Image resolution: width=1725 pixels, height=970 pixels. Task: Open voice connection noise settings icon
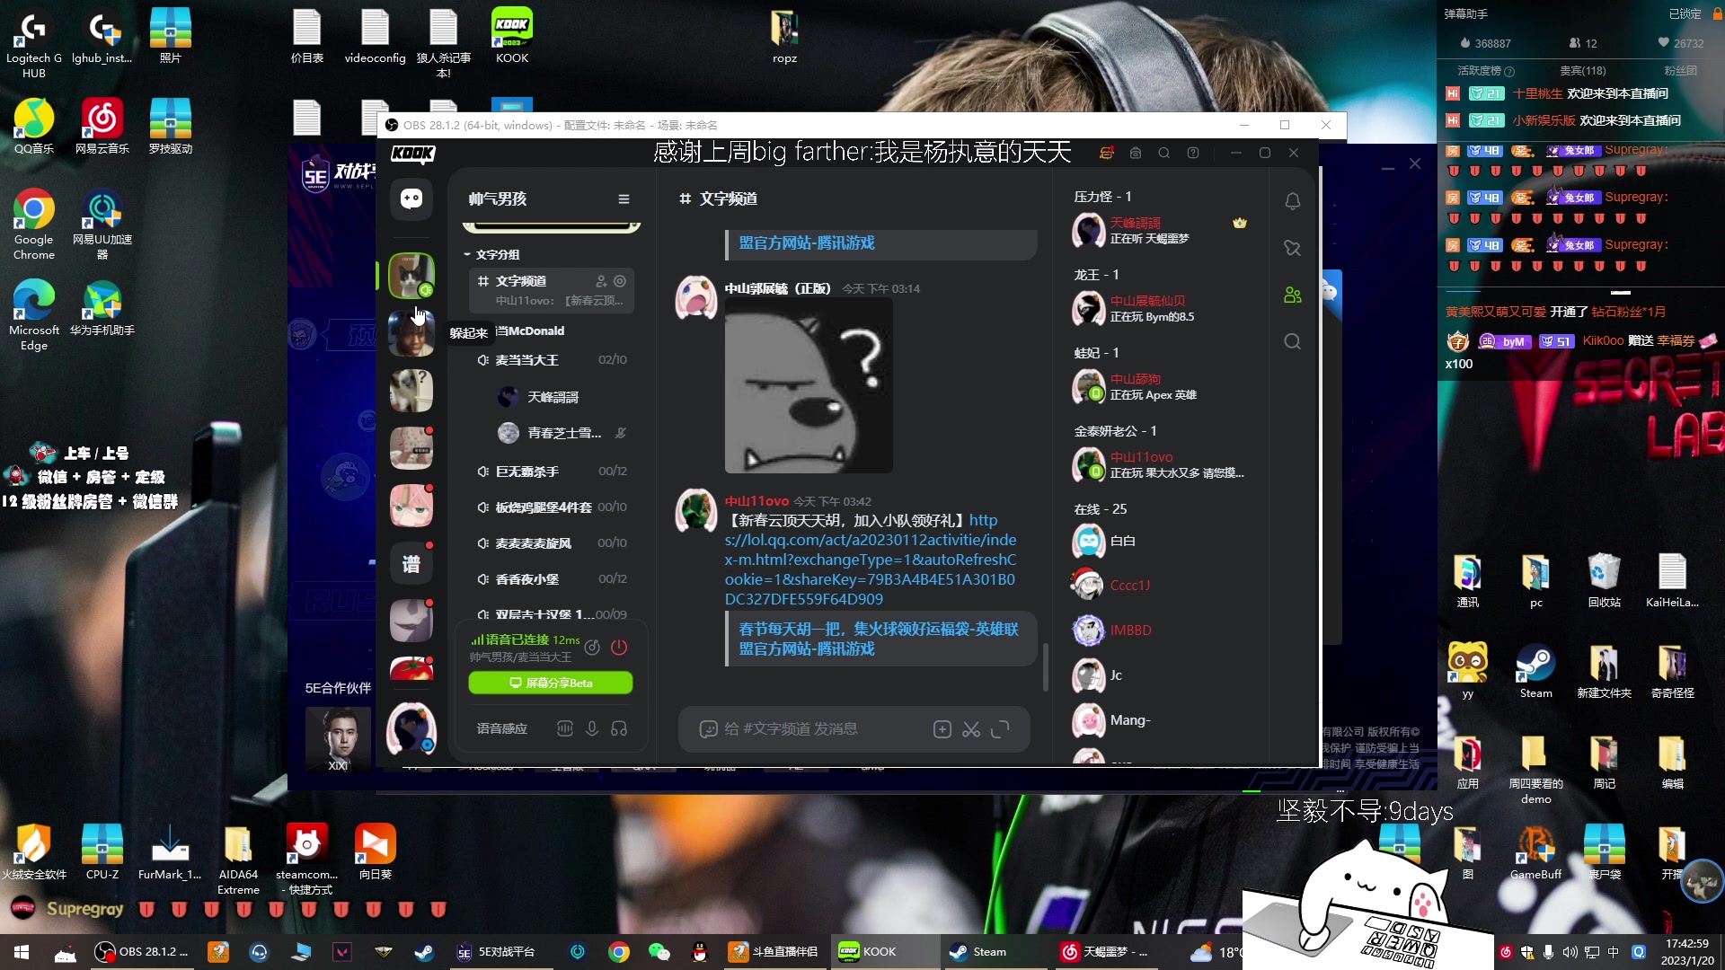pyautogui.click(x=592, y=648)
